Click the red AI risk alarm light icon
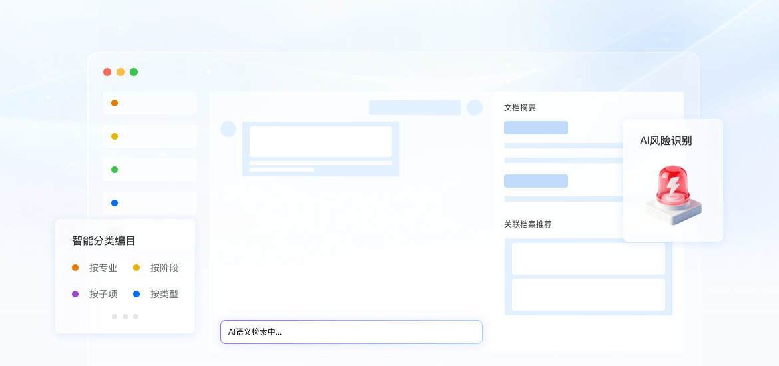 (673, 195)
